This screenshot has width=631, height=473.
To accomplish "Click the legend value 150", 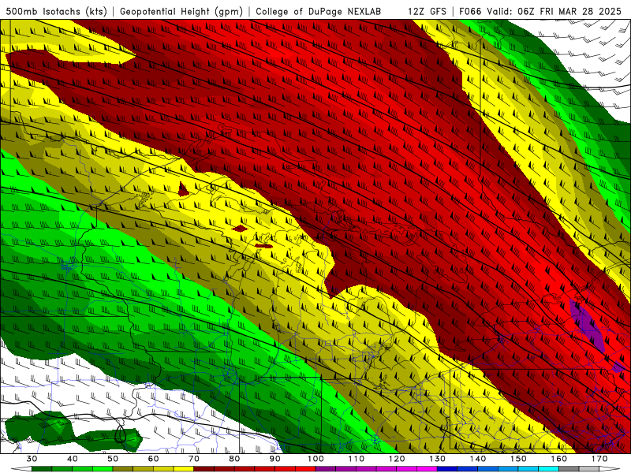I will coord(518,459).
